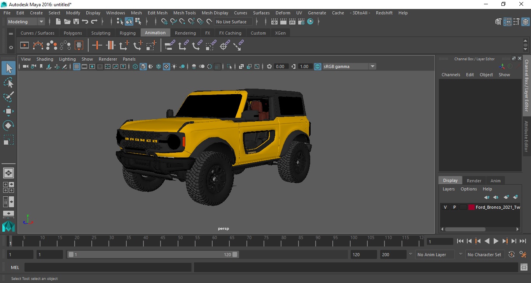Click the ghost selected shelf icon
The height and width of the screenshot is (283, 531).
[x=52, y=45]
